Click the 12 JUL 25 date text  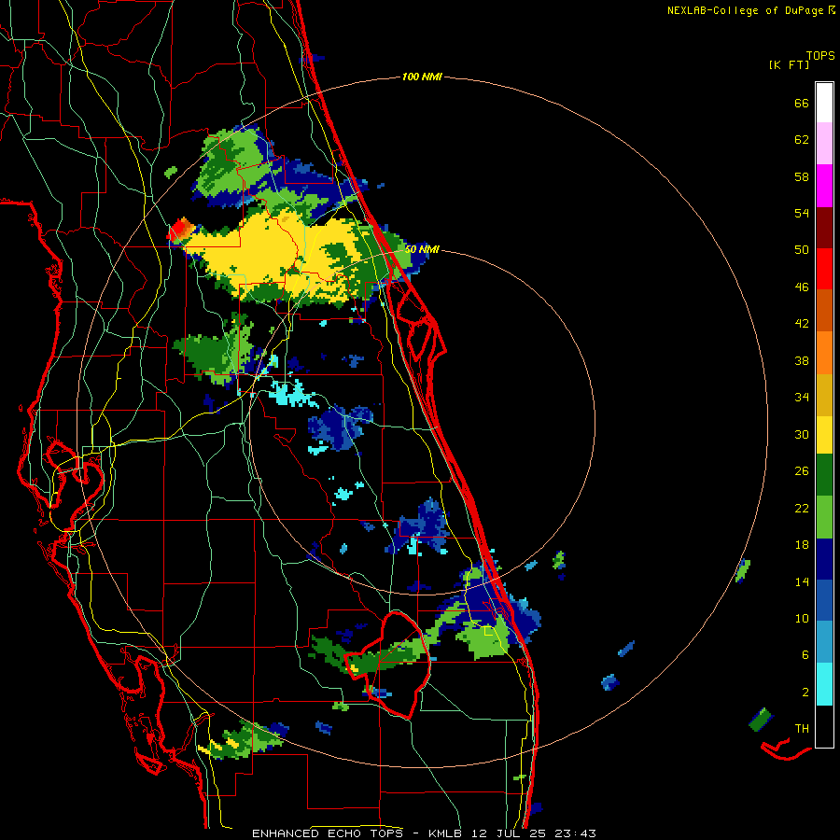point(509,833)
